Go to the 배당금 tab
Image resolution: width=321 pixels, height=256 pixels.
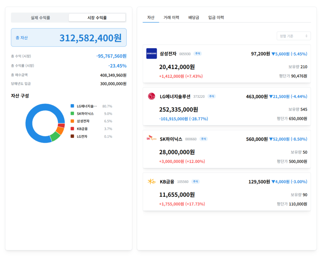tap(193, 18)
